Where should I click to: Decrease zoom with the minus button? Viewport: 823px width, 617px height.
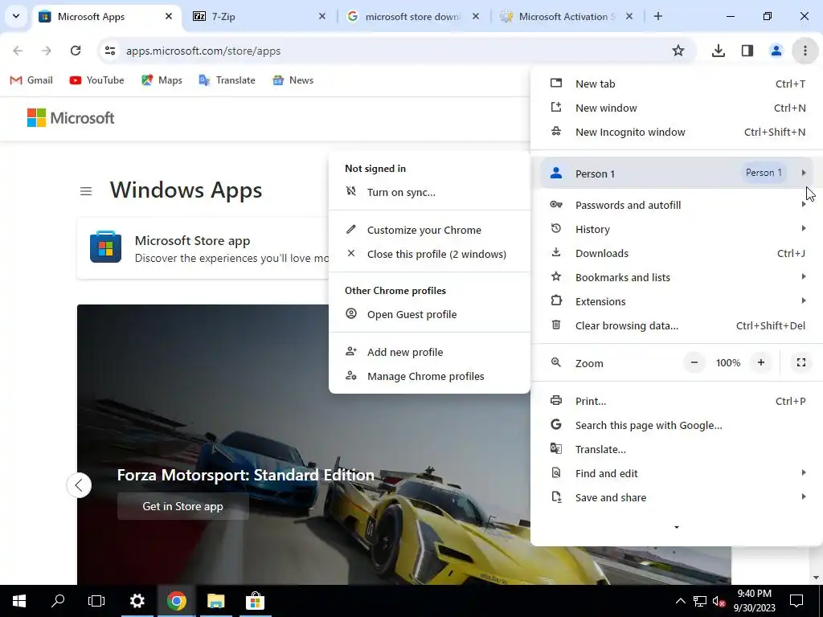click(x=694, y=362)
